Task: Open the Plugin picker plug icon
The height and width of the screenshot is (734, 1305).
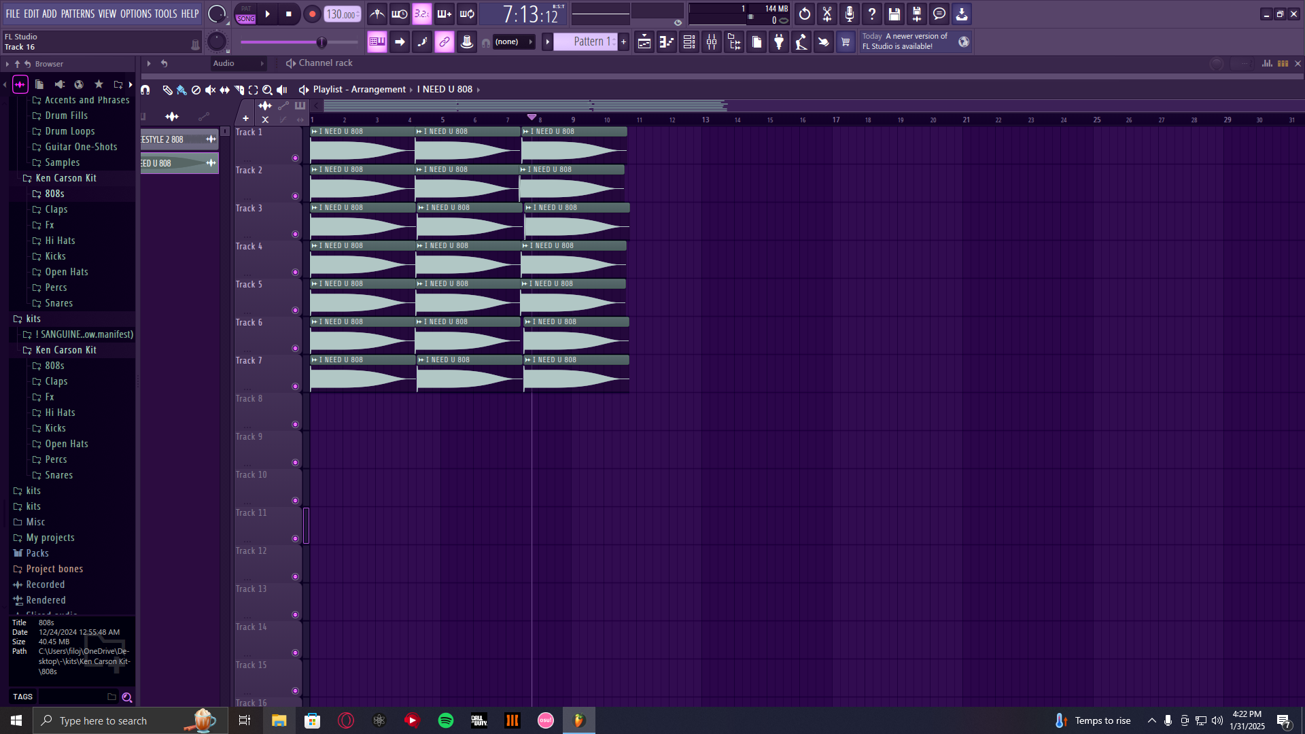Action: coord(779,42)
